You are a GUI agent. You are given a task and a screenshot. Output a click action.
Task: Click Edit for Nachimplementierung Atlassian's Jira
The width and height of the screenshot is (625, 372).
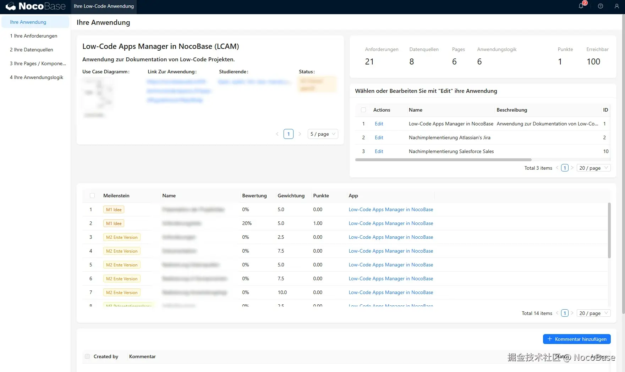379,137
